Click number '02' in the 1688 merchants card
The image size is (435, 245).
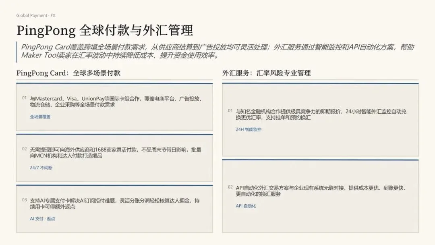coord(25,149)
